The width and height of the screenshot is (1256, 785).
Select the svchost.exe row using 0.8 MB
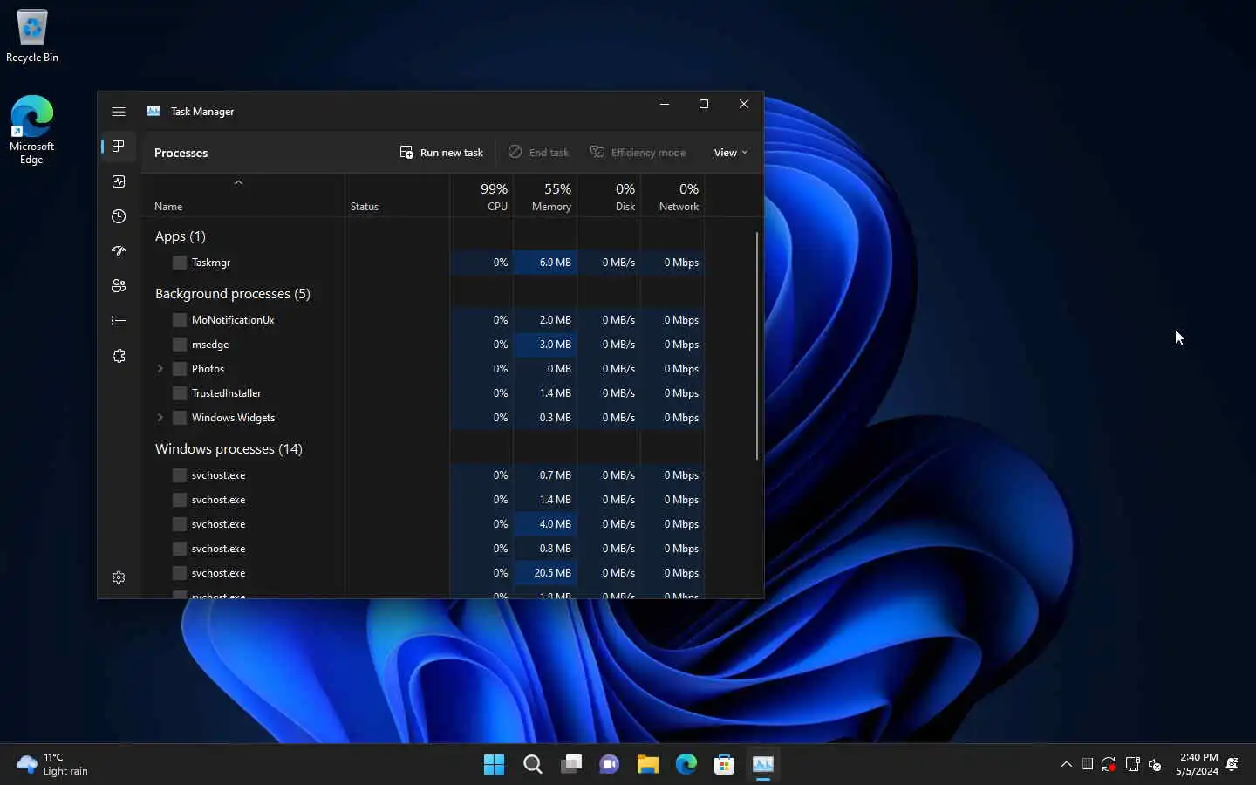point(424,549)
